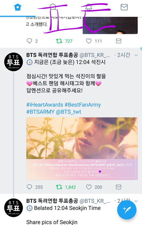Send top tweet via message envelope icon
The height and width of the screenshot is (225, 142).
[x=118, y=41]
